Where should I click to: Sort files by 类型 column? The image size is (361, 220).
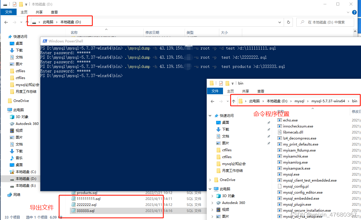[190, 33]
